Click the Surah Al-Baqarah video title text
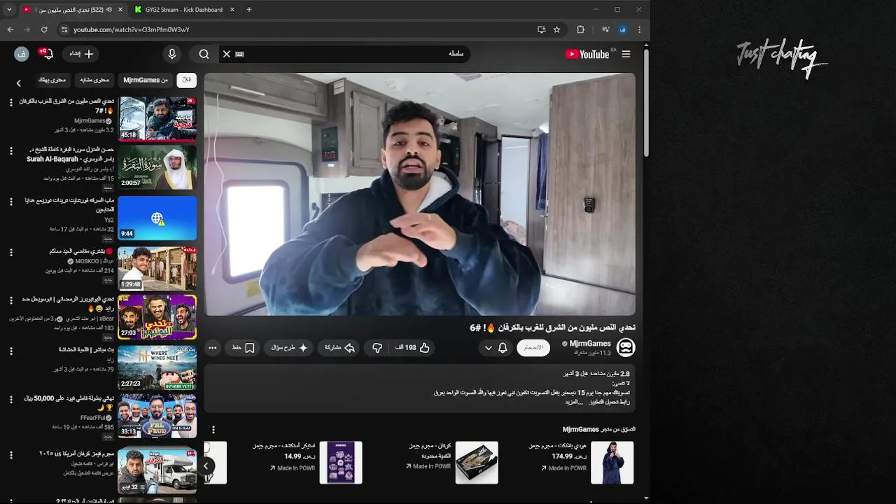Screen dimensions: 896x504 coord(70,154)
